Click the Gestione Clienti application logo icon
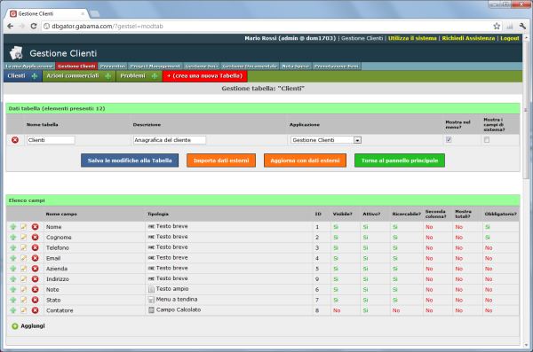The image size is (533, 352). (x=16, y=53)
